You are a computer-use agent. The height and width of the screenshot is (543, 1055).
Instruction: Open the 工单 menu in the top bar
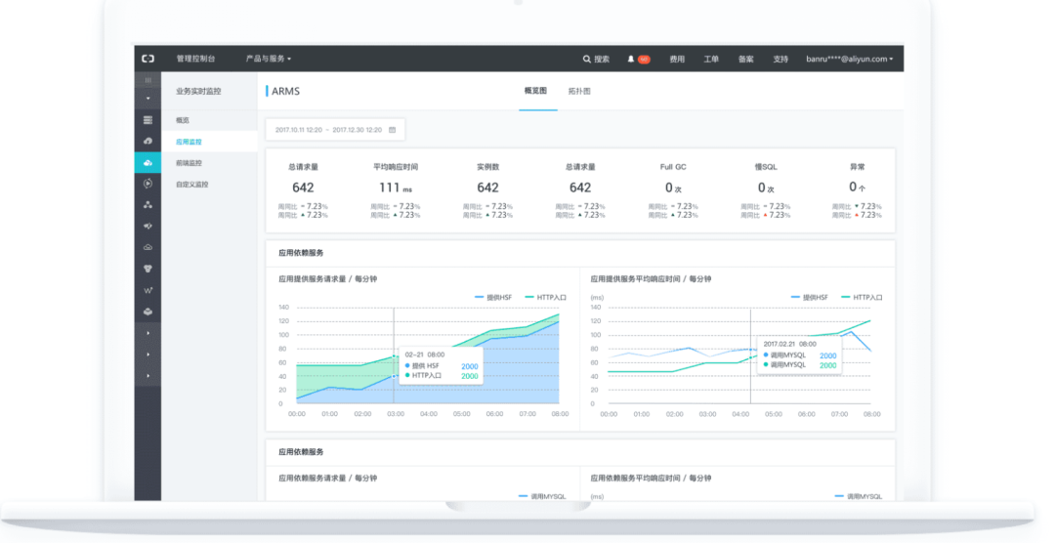click(711, 60)
